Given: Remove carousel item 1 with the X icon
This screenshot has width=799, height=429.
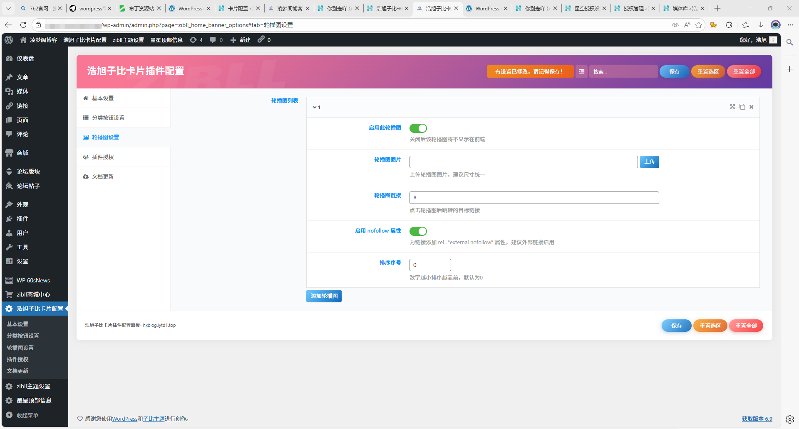Looking at the screenshot, I should [751, 107].
